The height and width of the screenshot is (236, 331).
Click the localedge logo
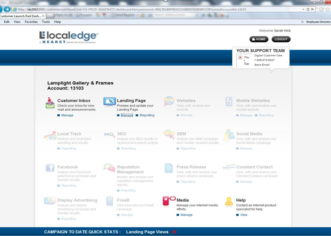pos(69,38)
